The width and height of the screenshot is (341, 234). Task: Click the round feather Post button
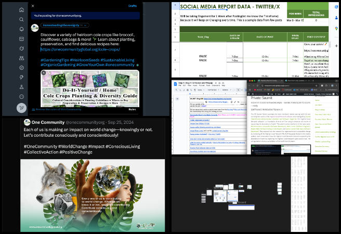coord(21,108)
